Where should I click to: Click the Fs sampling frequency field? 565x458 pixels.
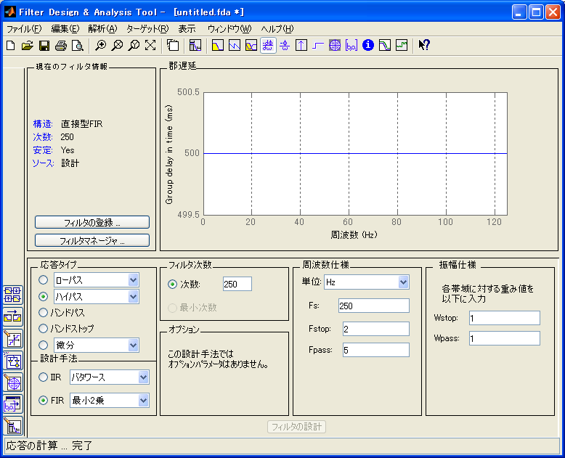click(x=374, y=306)
